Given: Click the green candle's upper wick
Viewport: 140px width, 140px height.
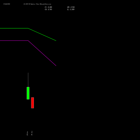Looking at the screenshot, I should point(28,80).
